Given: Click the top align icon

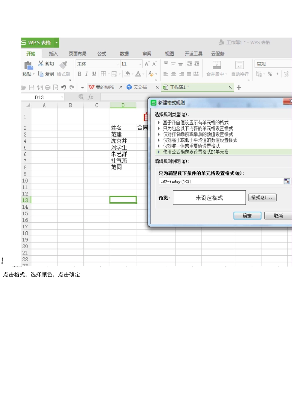Looking at the screenshot, I should [166, 64].
